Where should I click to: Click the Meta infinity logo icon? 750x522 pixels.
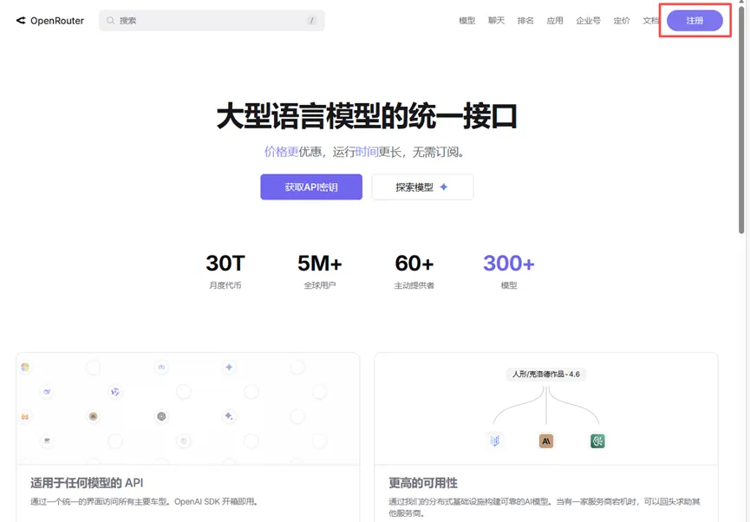[x=161, y=367]
